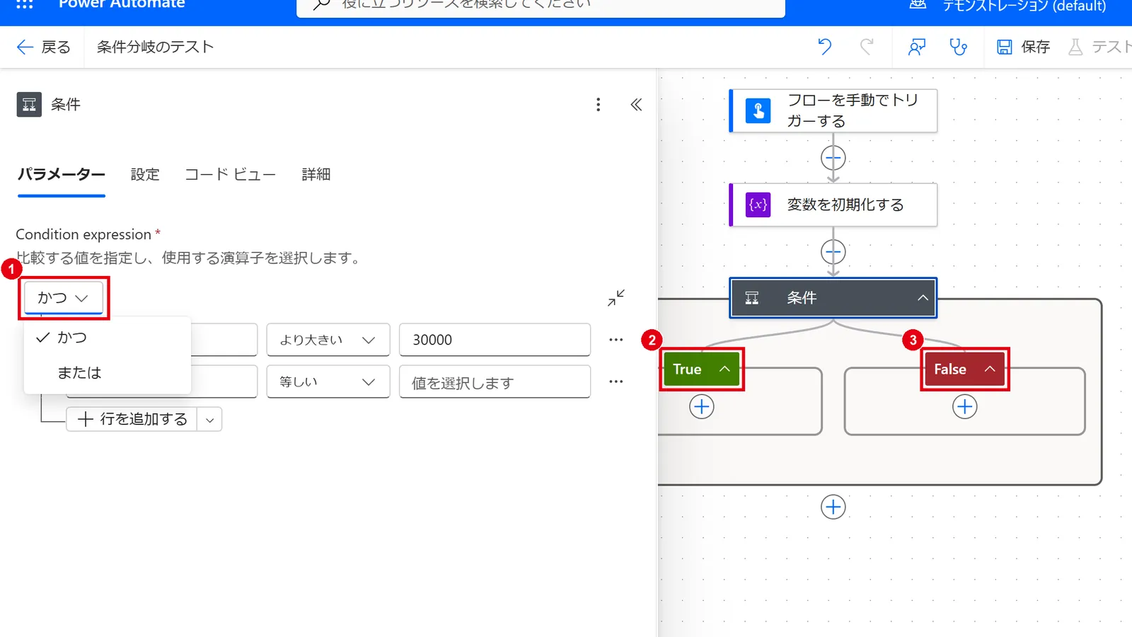Open the Copilot chat icon in the toolbar
1132x637 pixels.
(917, 47)
